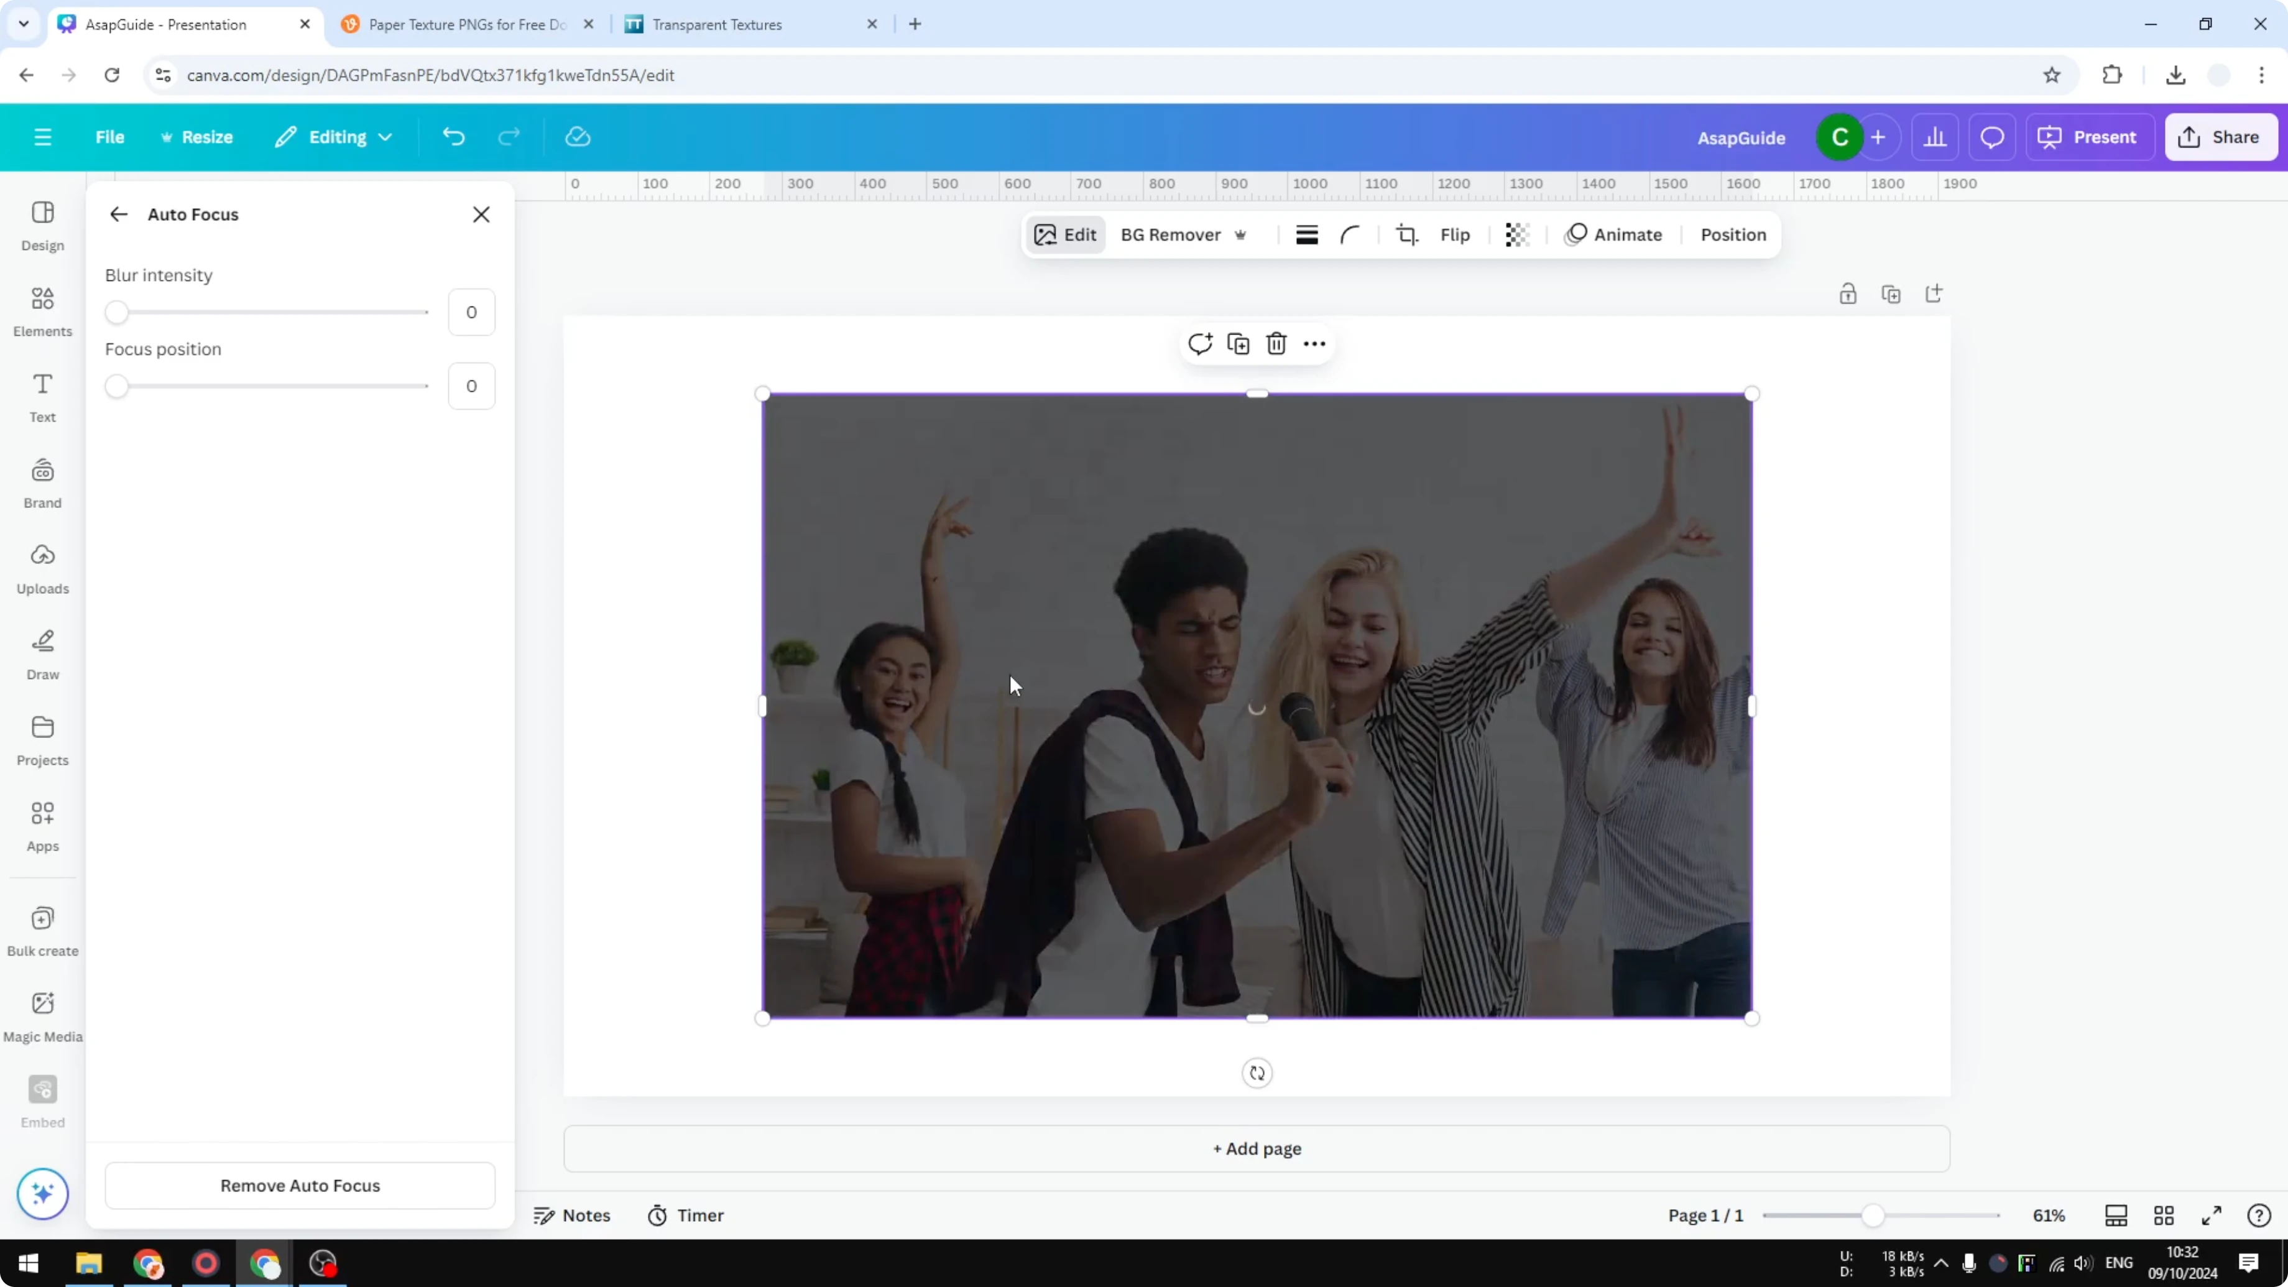Open the Elements sidebar panel
The width and height of the screenshot is (2288, 1287).
pos(43,311)
